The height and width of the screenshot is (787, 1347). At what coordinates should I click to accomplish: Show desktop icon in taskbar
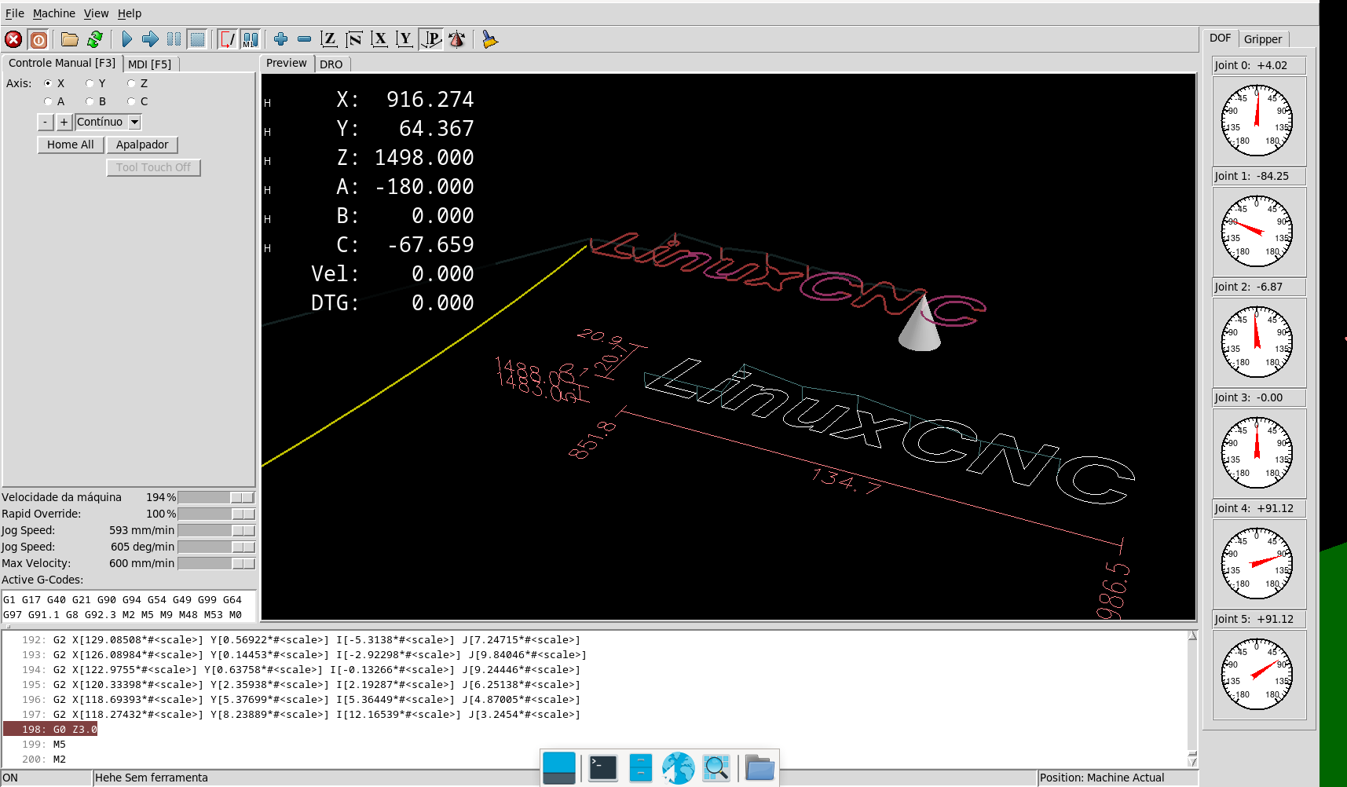559,767
